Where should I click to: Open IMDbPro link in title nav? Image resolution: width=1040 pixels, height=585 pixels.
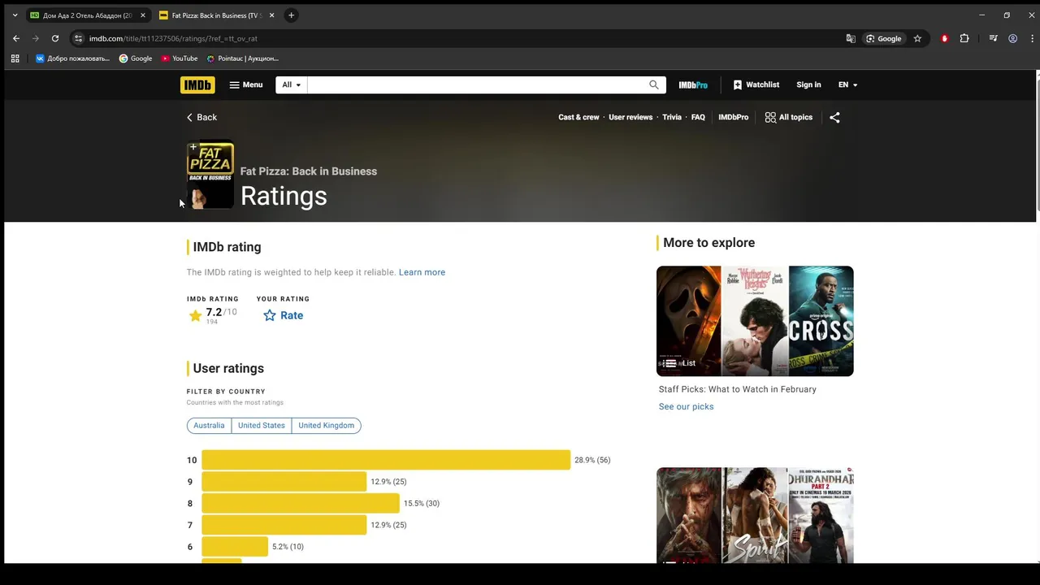click(733, 117)
